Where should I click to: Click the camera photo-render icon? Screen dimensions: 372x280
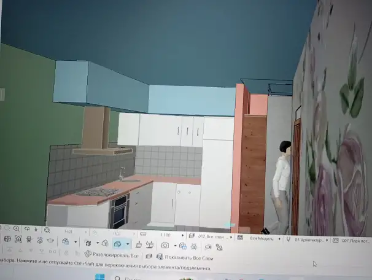(x=165, y=245)
